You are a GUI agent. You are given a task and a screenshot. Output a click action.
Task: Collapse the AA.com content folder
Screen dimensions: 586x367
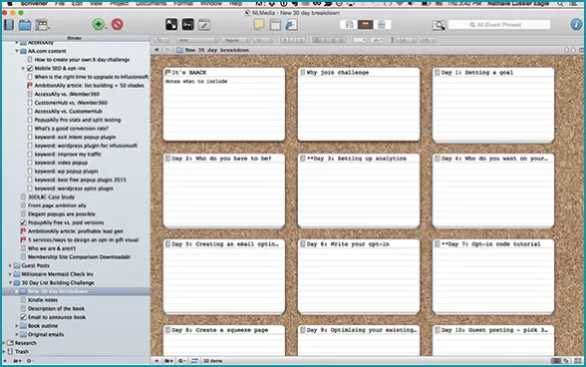point(17,51)
